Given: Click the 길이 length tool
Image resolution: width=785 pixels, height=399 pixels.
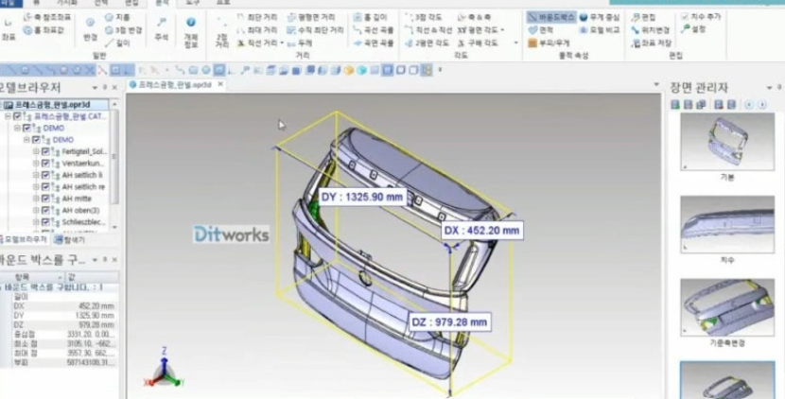Looking at the screenshot, I should pyautogui.click(x=117, y=43).
